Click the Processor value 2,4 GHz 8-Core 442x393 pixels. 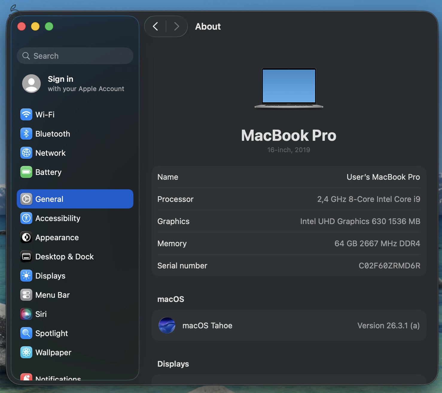[x=368, y=199]
